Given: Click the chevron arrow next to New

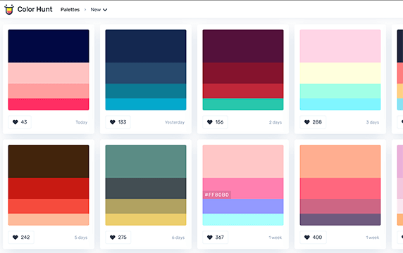Looking at the screenshot, I should (105, 10).
